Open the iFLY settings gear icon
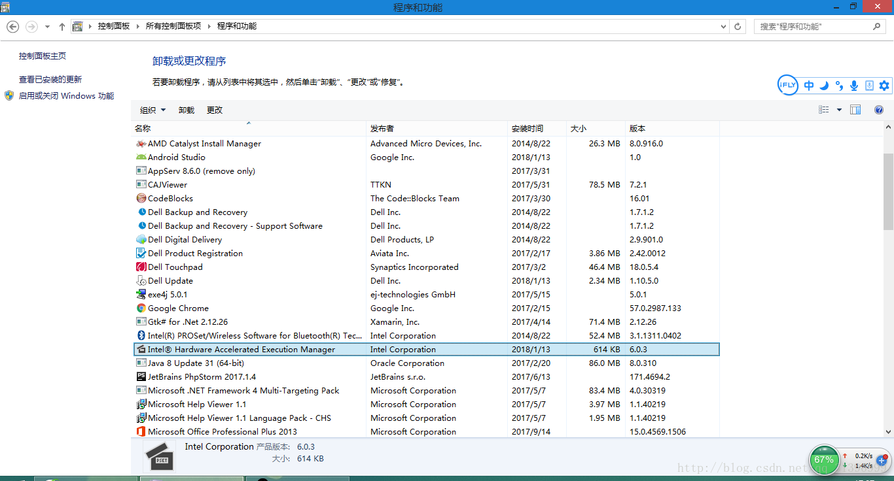Viewport: 894px width, 481px height. (884, 86)
